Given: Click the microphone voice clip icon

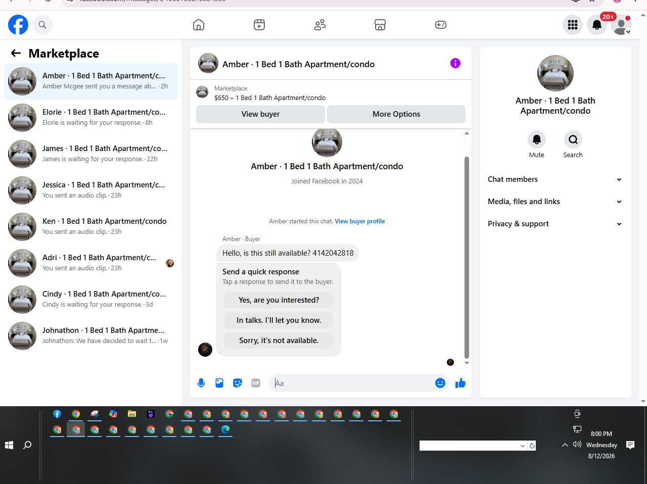Looking at the screenshot, I should (201, 383).
